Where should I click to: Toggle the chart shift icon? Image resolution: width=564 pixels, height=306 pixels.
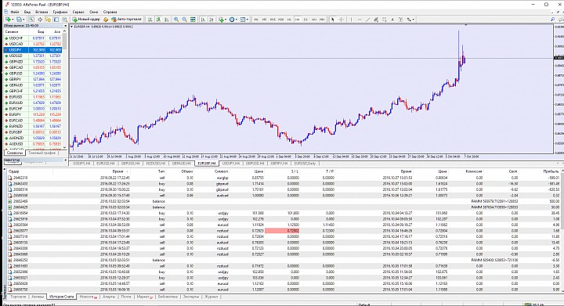pos(211,20)
